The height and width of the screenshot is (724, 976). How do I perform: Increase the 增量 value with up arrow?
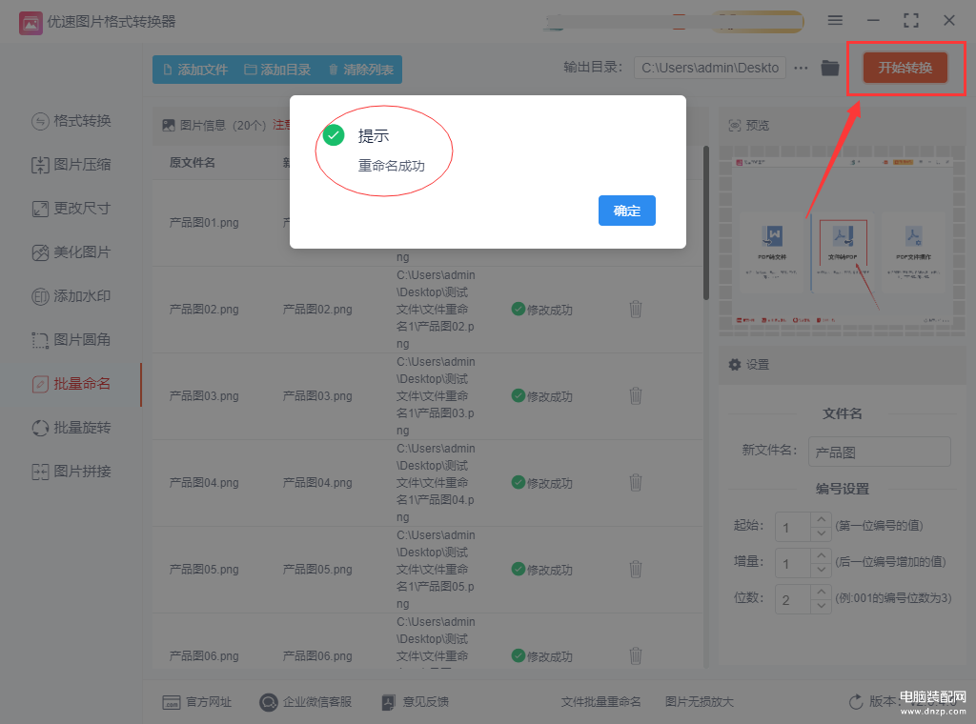point(821,555)
